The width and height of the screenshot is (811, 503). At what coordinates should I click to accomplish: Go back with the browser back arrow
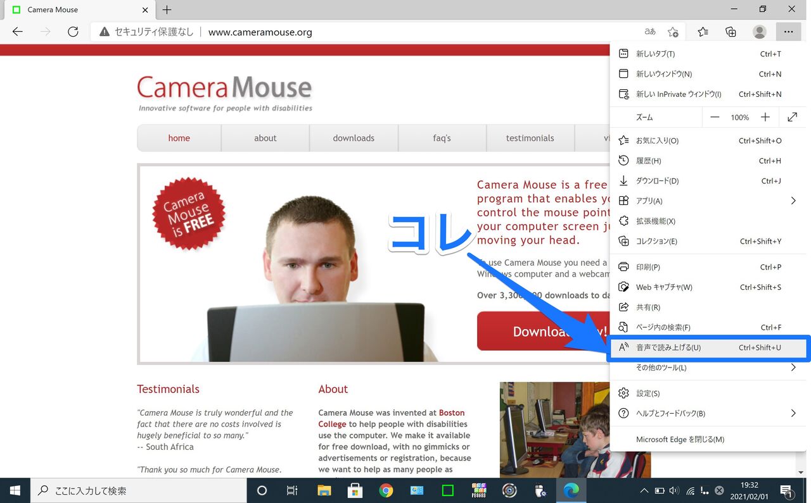pos(18,32)
